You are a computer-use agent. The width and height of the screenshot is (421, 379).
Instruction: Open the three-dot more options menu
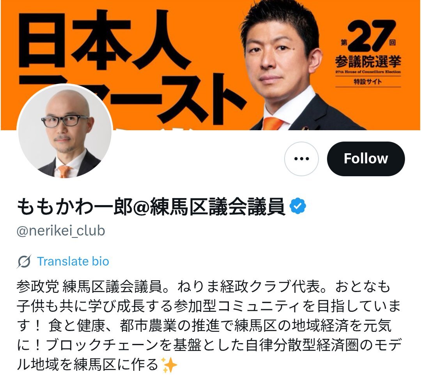301,159
